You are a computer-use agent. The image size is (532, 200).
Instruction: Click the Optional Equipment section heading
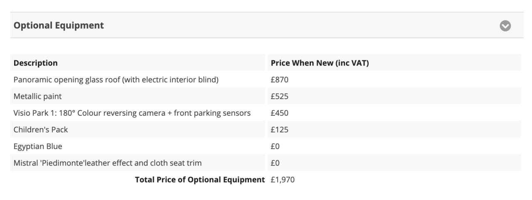(59, 25)
